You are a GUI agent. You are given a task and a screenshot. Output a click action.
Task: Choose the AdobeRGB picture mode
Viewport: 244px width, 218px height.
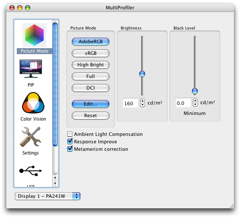pos(90,42)
